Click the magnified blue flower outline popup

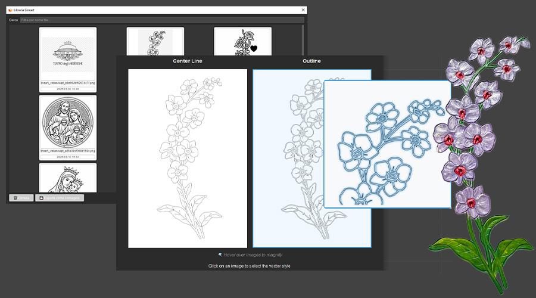[387, 144]
